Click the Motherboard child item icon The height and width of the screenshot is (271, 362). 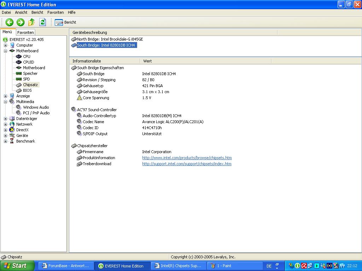click(x=19, y=68)
